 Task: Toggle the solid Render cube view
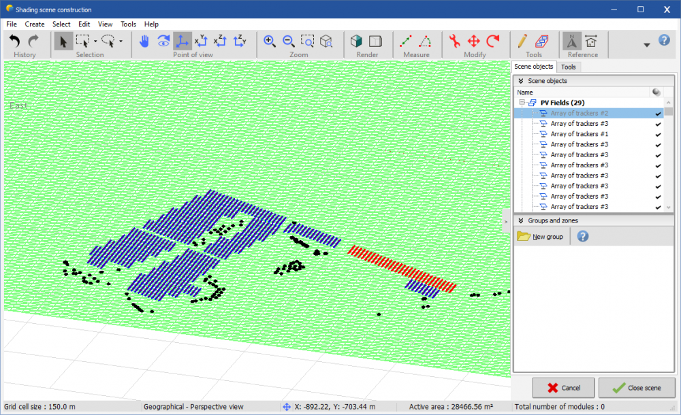pyautogui.click(x=355, y=41)
